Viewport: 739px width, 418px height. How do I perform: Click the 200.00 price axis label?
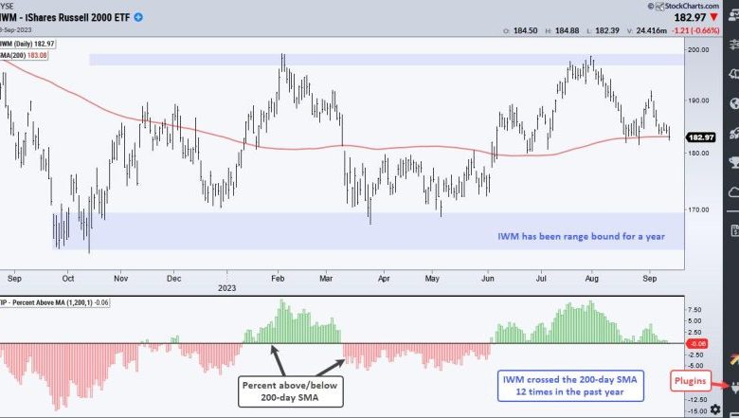tap(698, 49)
